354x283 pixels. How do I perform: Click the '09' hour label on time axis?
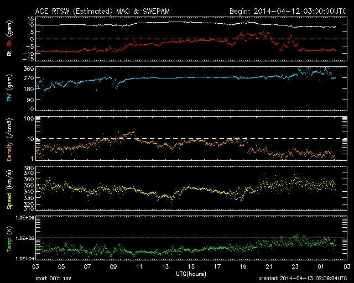click(x=113, y=266)
